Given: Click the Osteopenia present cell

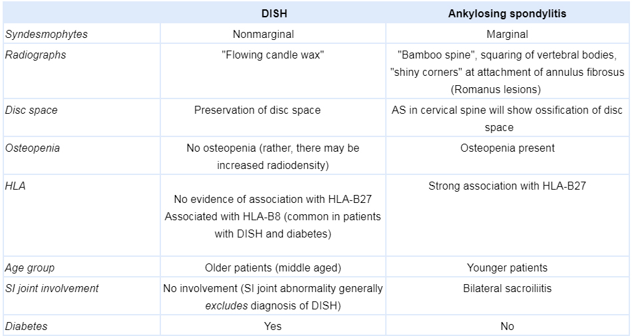Looking at the screenshot, I should pos(508,148).
